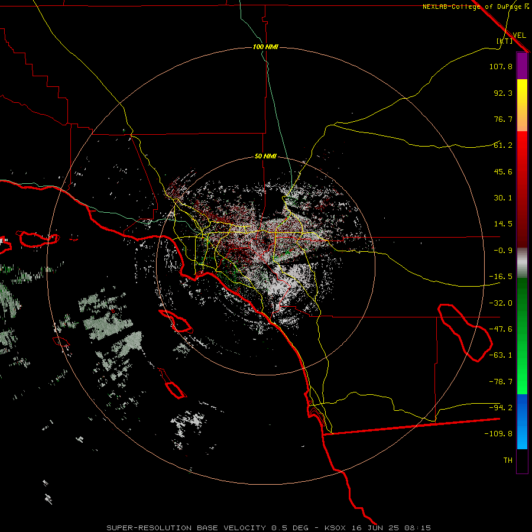Click the 08:15 timestamp
Image resolution: width=532 pixels, height=532 pixels.
[417, 528]
